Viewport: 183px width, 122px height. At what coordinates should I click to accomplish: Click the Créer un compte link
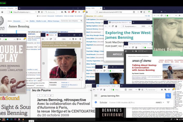pyautogui.click(x=69, y=16)
